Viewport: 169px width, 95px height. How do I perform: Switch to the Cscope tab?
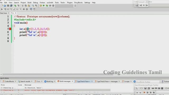coord(127,82)
